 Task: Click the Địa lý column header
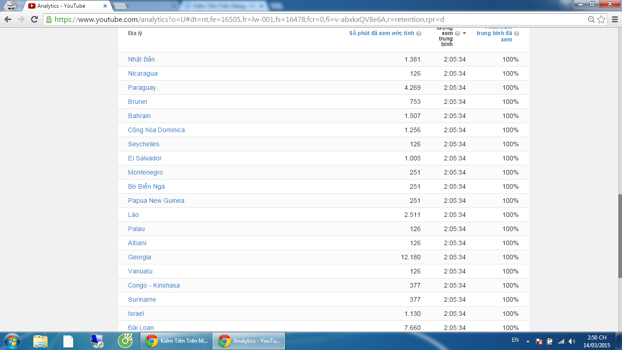[135, 33]
